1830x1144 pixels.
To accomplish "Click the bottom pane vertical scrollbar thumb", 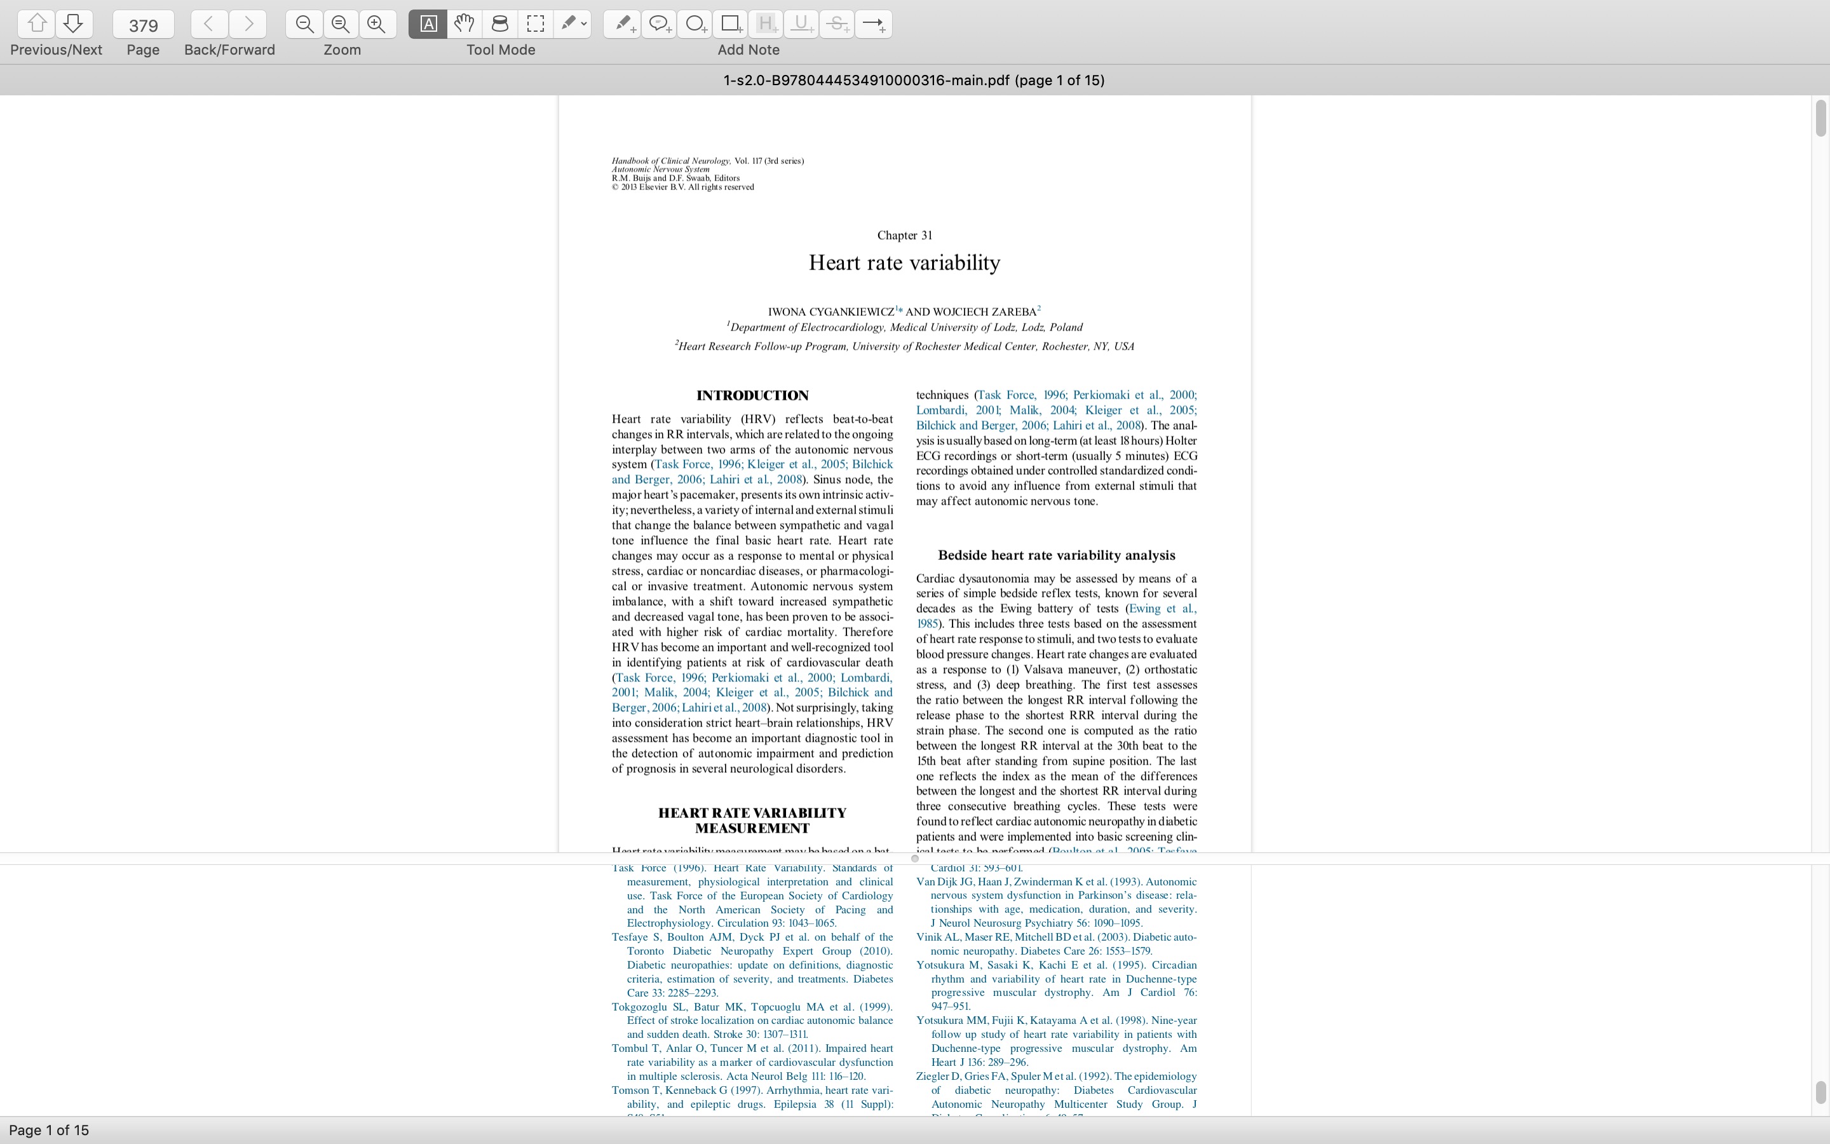I will click(1820, 1093).
